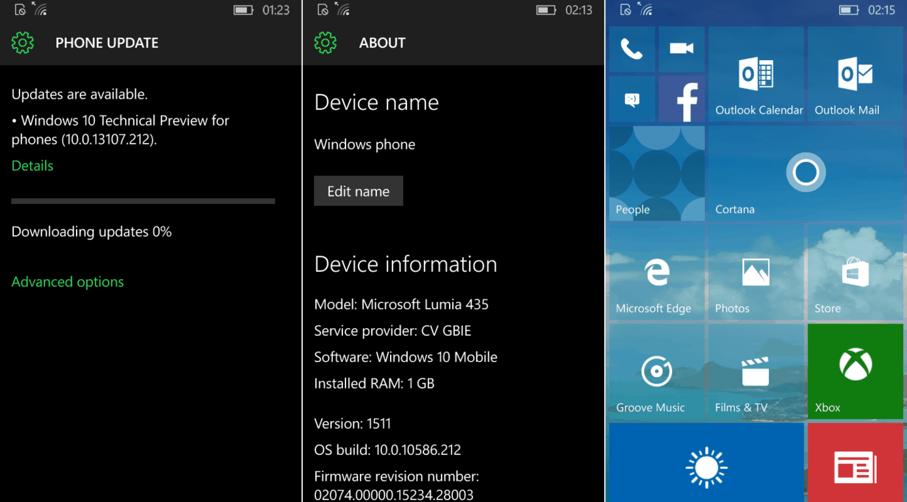
Task: Launch the Groove Music tile
Action: tap(657, 371)
